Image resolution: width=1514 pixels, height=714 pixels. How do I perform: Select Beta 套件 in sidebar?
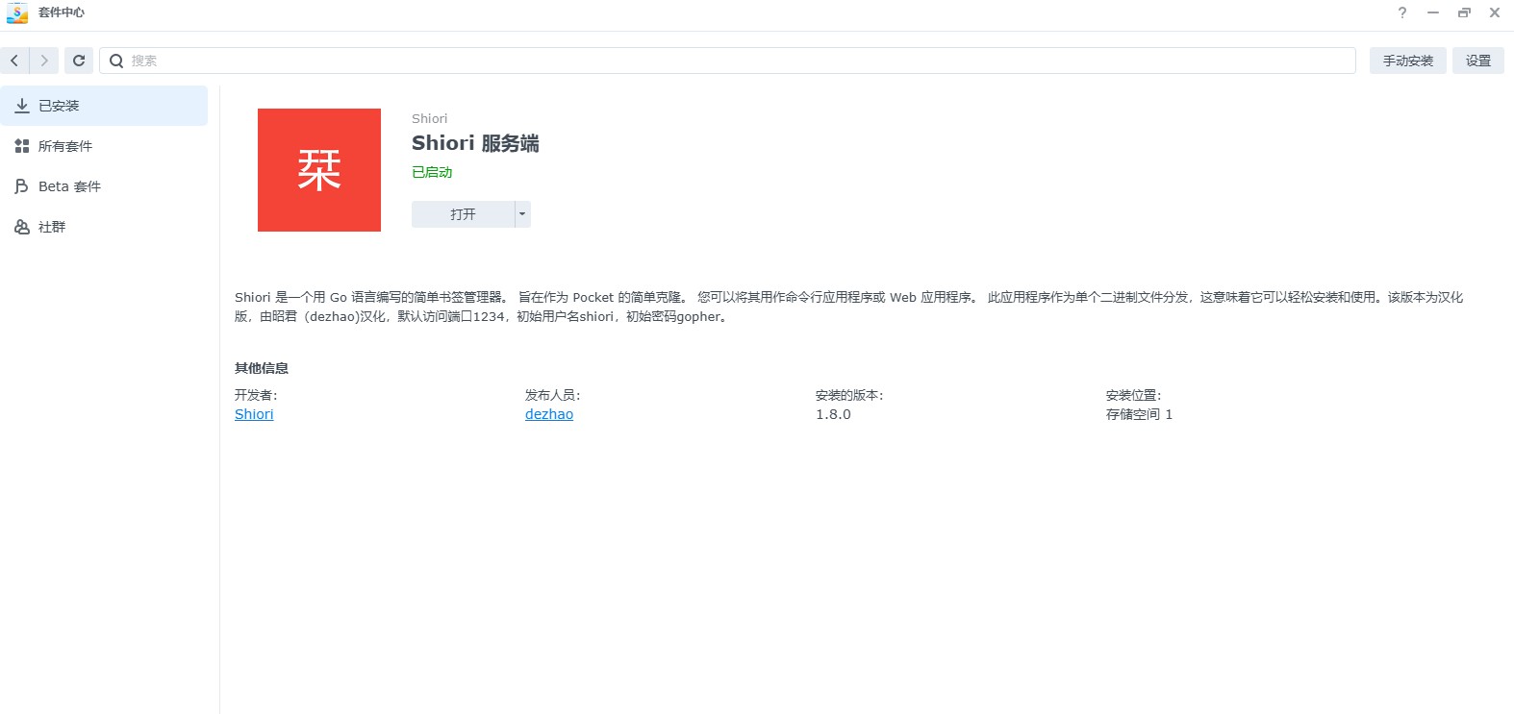(x=104, y=186)
